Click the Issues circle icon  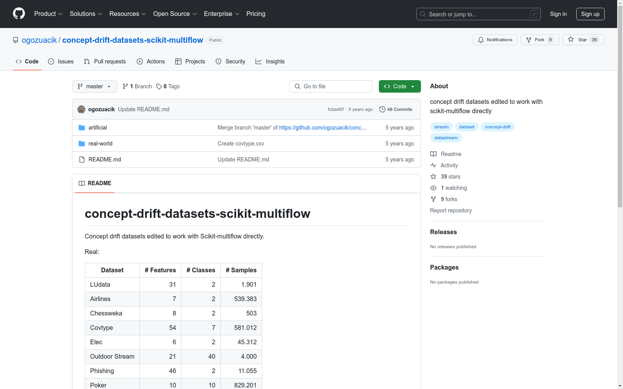[x=51, y=61]
